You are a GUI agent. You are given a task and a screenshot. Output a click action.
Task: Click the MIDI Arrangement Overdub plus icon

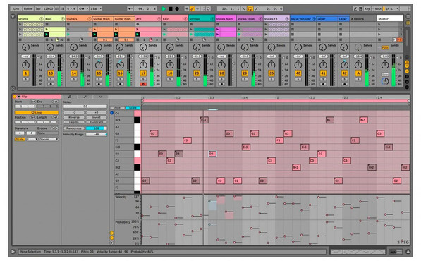pyautogui.click(x=187, y=9)
